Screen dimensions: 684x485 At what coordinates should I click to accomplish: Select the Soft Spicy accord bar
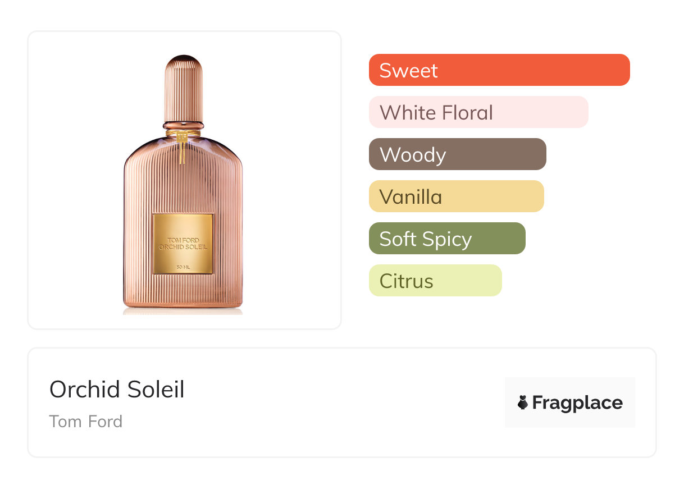coord(446,239)
